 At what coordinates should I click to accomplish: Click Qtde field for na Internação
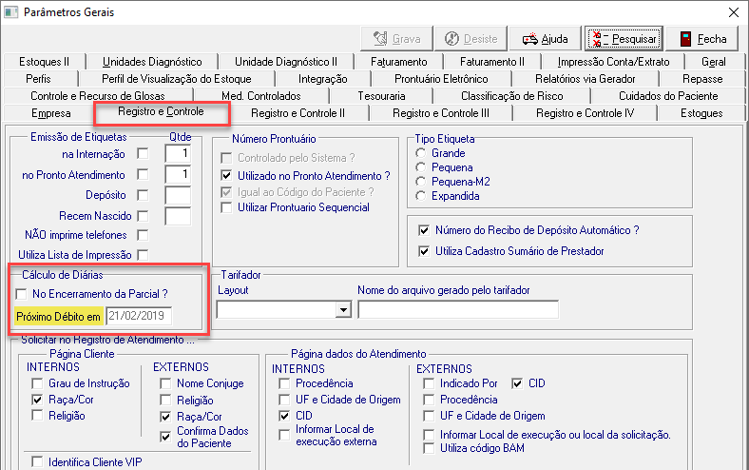(178, 154)
